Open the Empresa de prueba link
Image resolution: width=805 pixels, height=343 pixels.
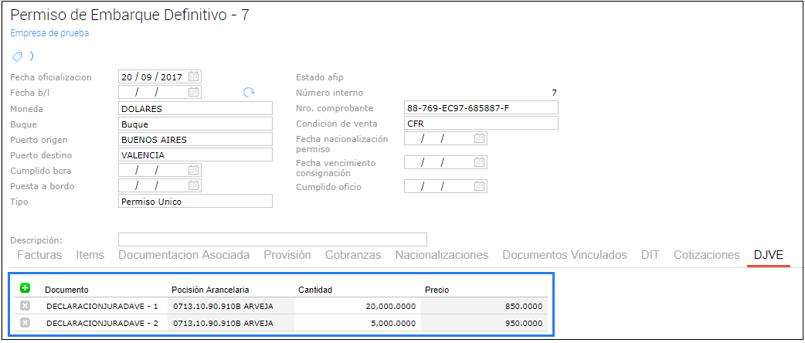point(49,33)
